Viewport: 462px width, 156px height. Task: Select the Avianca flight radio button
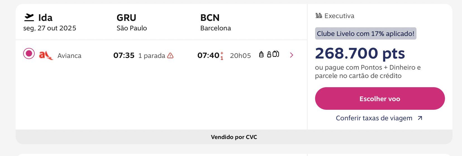pyautogui.click(x=29, y=54)
